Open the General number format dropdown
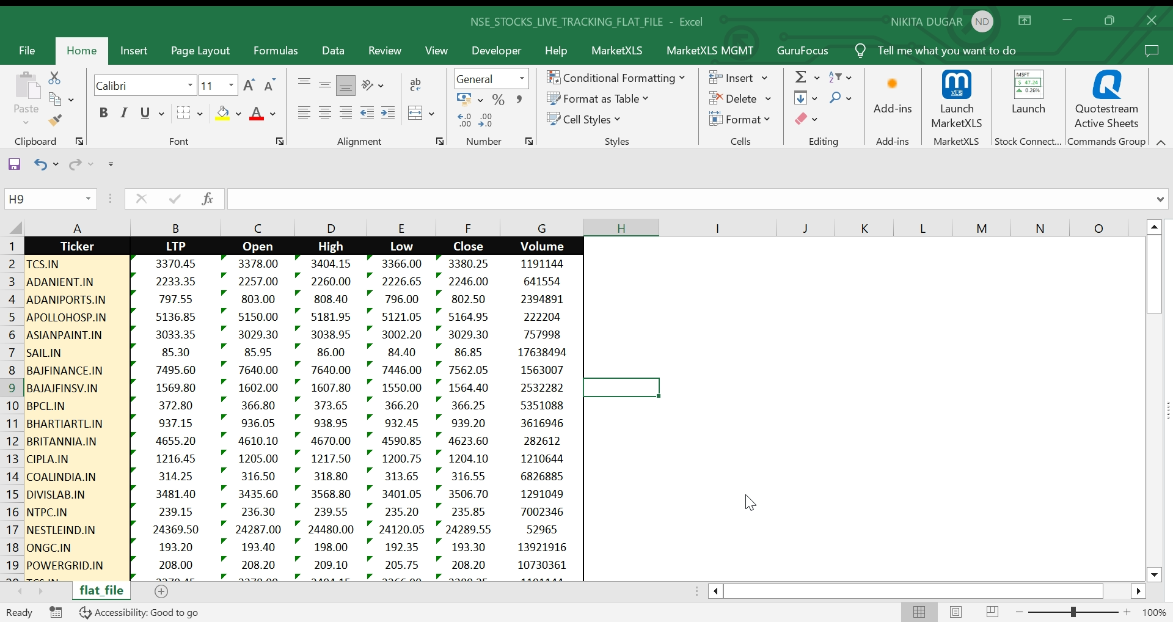This screenshot has width=1173, height=622. (x=522, y=79)
